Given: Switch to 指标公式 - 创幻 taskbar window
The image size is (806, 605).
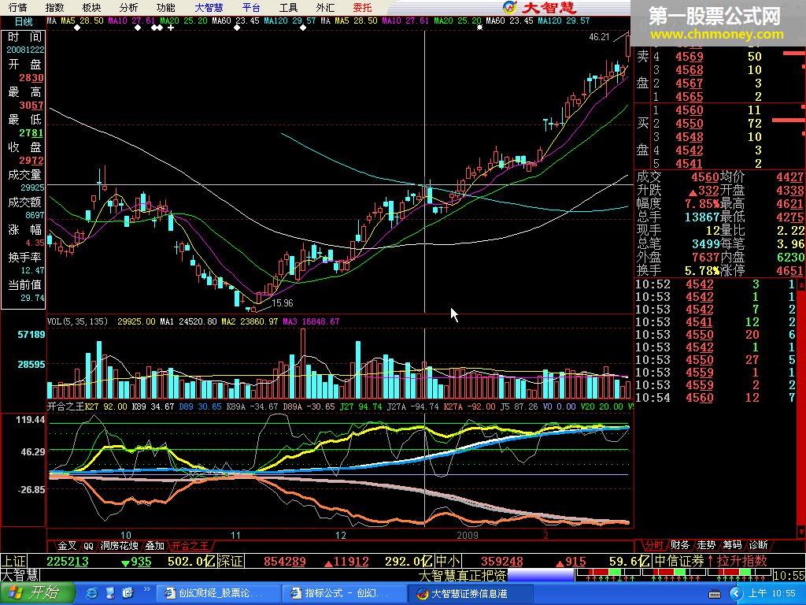Looking at the screenshot, I should (x=343, y=594).
